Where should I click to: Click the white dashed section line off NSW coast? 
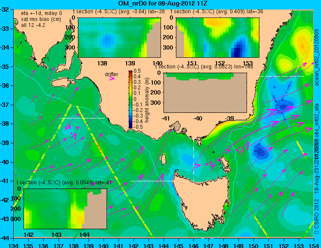click(x=282, y=76)
